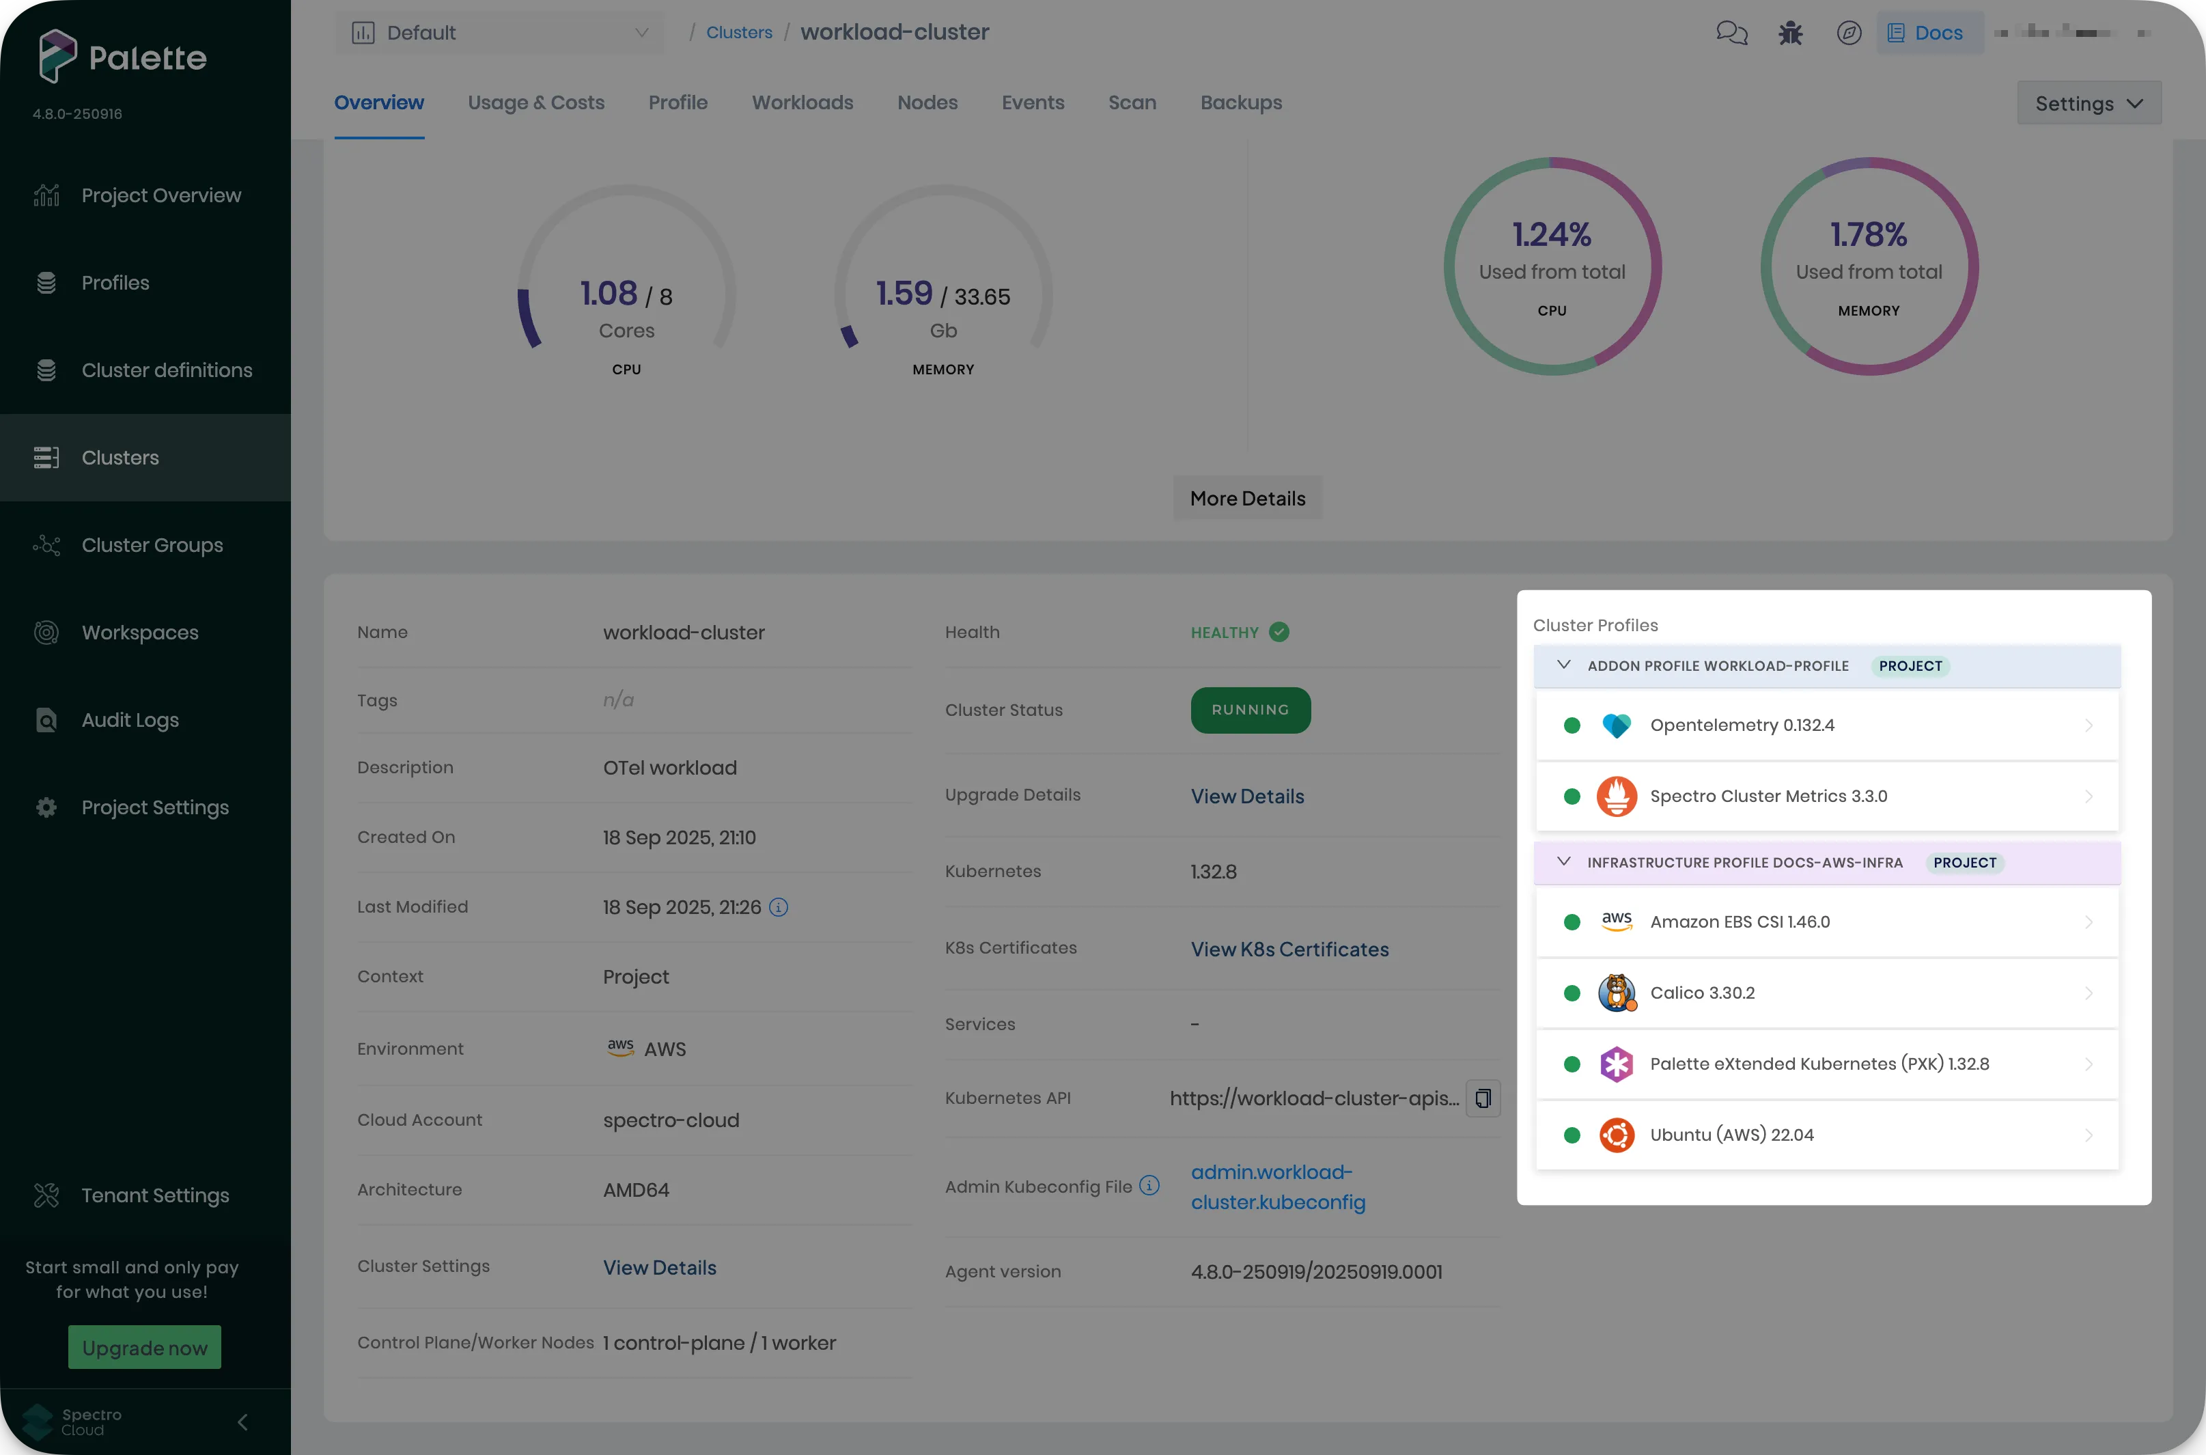
Task: Collapse the ADDON PROFILE WORKLOAD-PROFILE section
Action: pyautogui.click(x=1564, y=665)
